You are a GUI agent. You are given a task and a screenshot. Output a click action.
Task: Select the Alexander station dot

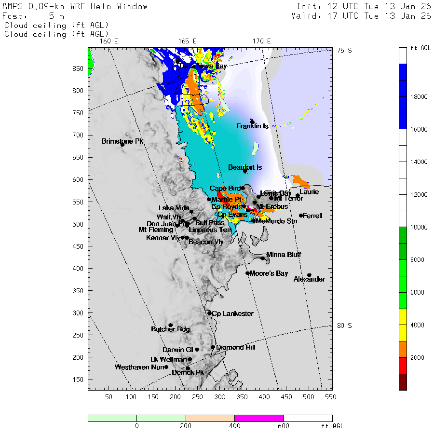click(x=309, y=275)
